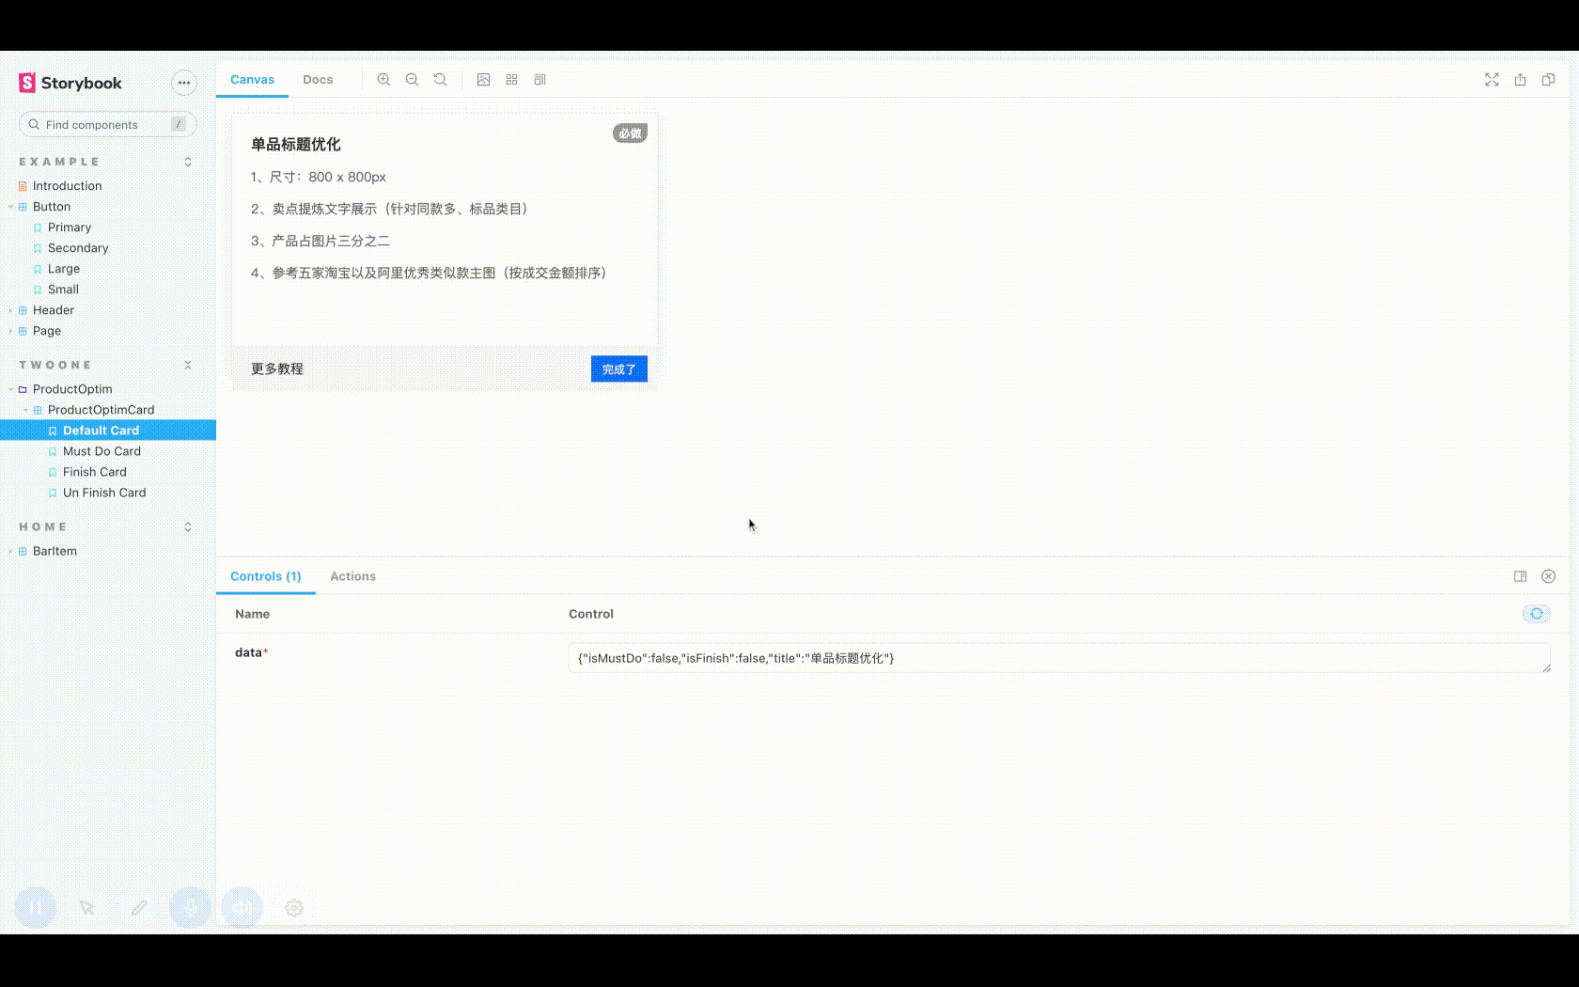Click the 必做 badge on card
The width and height of the screenshot is (1579, 987).
point(630,133)
